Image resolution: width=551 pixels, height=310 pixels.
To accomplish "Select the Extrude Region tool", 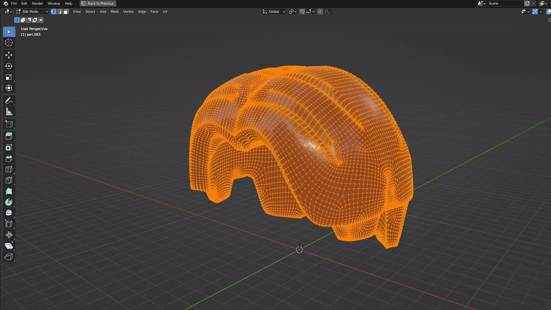I will click(9, 136).
